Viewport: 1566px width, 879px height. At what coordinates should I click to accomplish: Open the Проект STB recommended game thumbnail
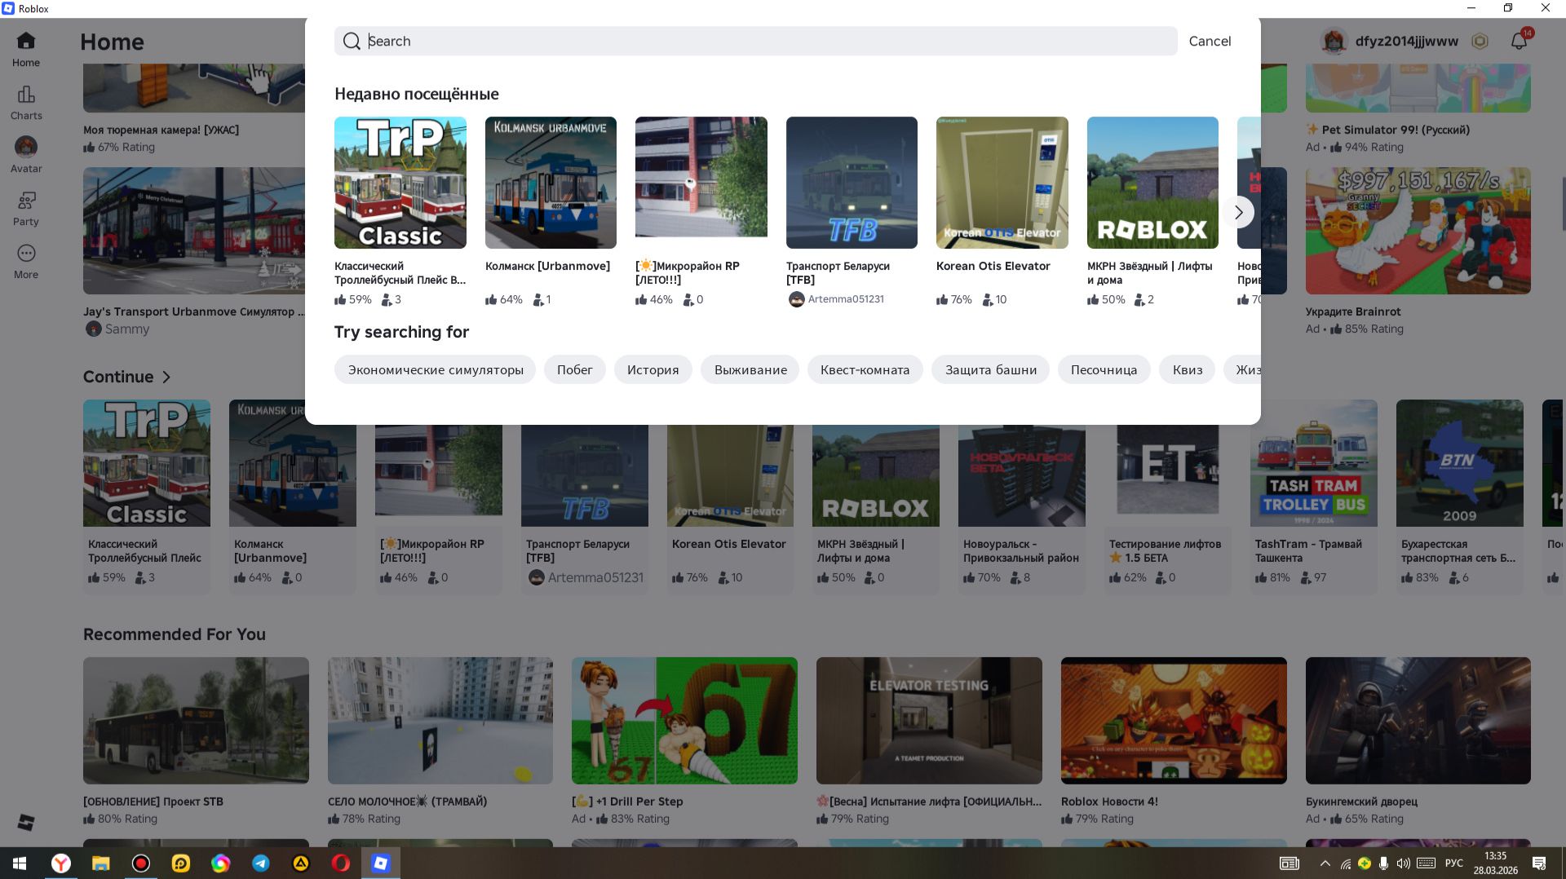tap(196, 721)
